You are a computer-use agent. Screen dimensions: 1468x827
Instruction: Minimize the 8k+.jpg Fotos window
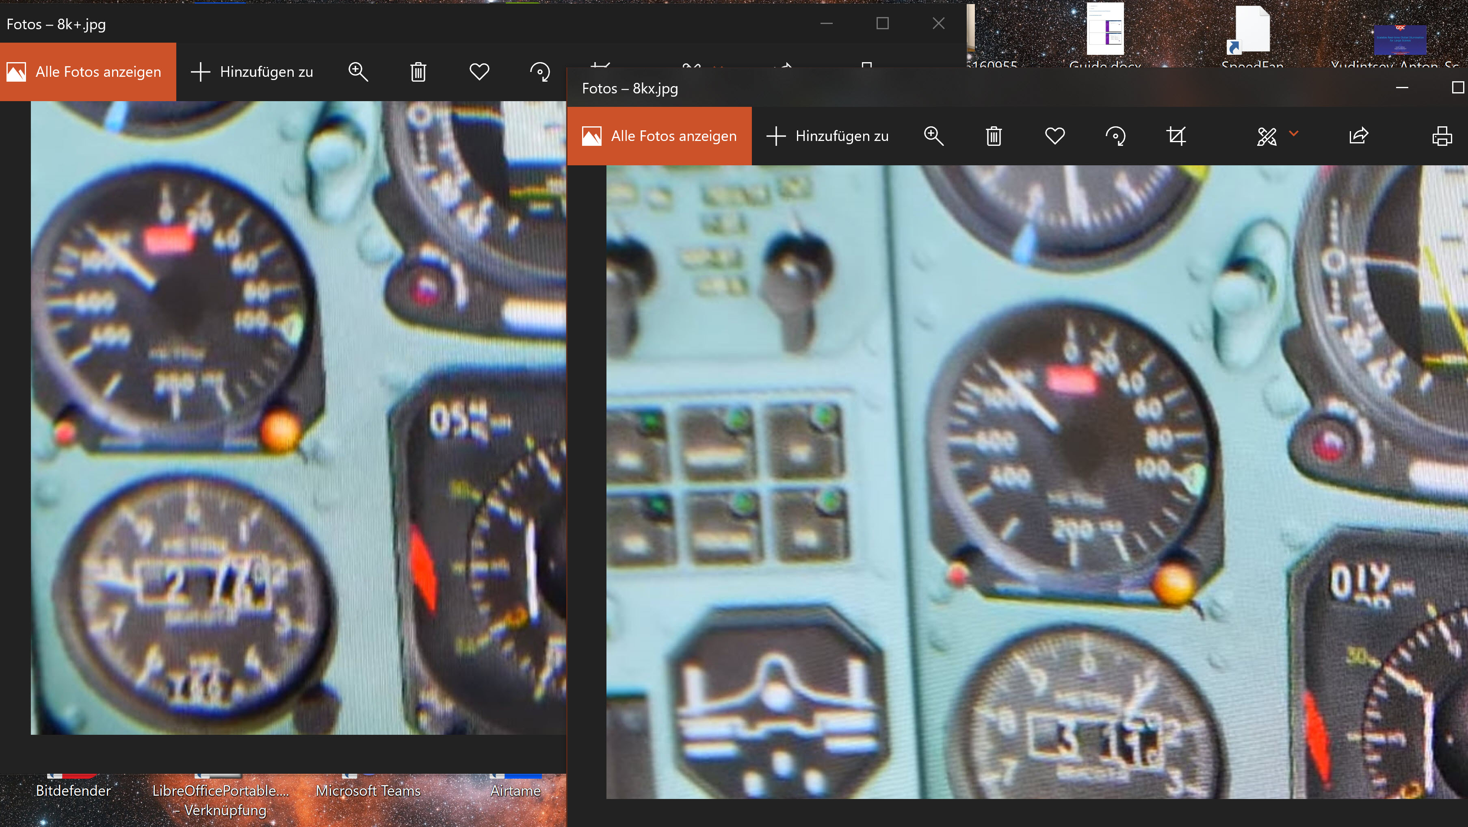tap(826, 24)
